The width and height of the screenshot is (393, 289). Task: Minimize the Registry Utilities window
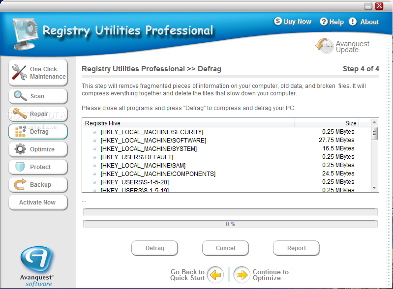(368, 6)
